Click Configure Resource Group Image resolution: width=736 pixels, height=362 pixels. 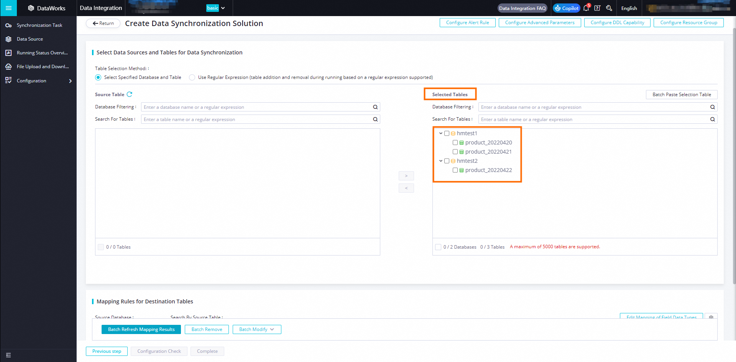pyautogui.click(x=688, y=23)
